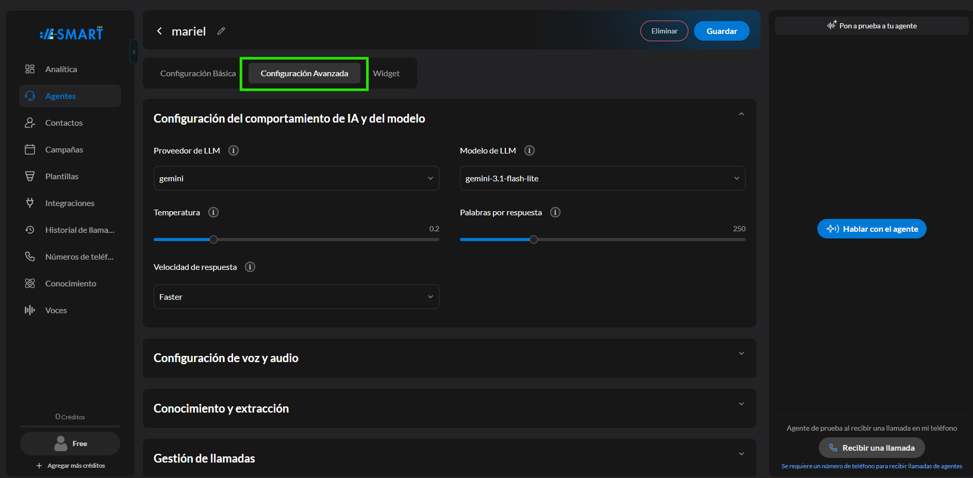Open the Widget tab
The image size is (973, 478).
[x=386, y=74]
